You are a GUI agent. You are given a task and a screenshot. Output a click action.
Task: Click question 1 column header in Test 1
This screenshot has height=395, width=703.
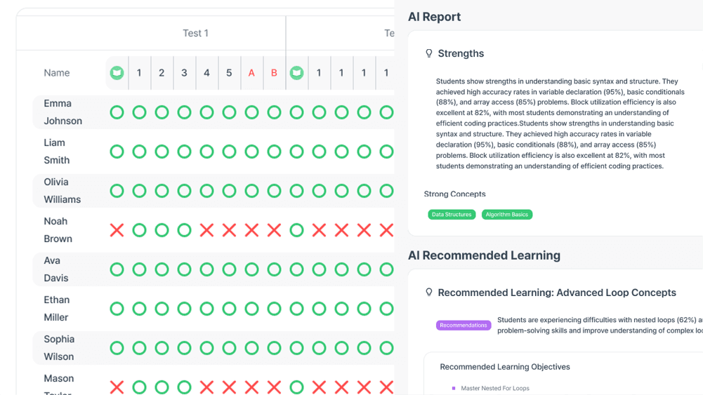click(140, 72)
